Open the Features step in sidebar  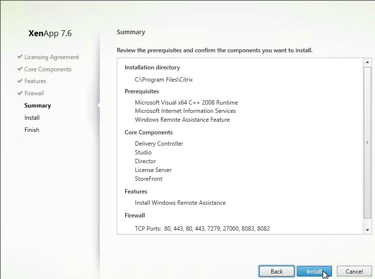point(35,81)
